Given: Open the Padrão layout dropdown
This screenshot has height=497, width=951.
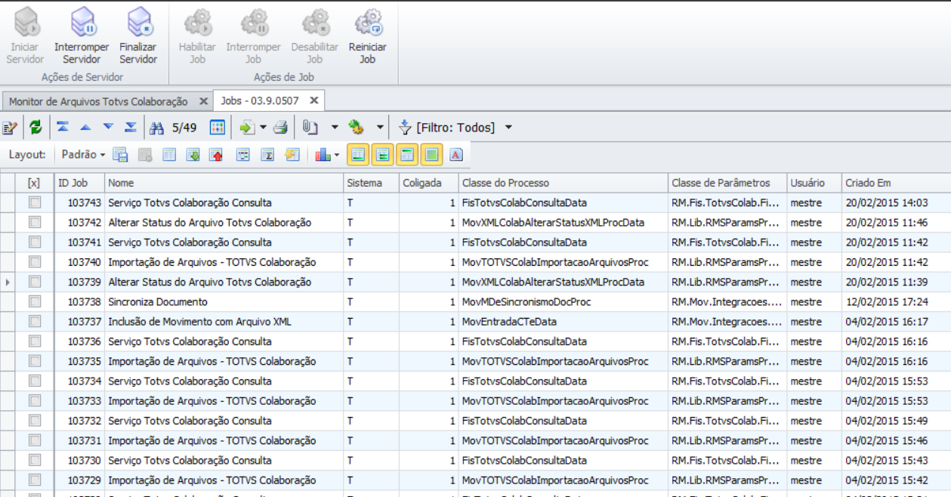Looking at the screenshot, I should pos(83,155).
